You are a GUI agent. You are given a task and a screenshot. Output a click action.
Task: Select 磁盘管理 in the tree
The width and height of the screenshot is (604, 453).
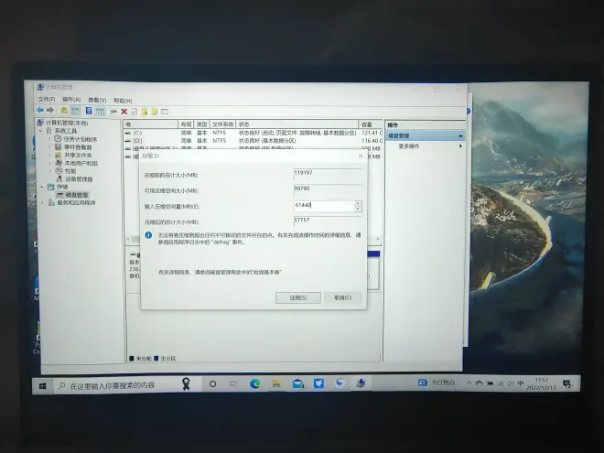(77, 195)
